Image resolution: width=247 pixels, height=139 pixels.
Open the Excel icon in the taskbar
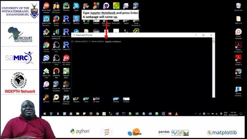point(137,114)
